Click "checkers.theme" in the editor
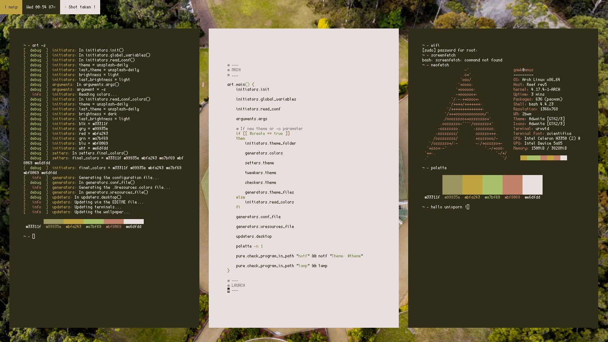The height and width of the screenshot is (342, 608). click(x=260, y=183)
